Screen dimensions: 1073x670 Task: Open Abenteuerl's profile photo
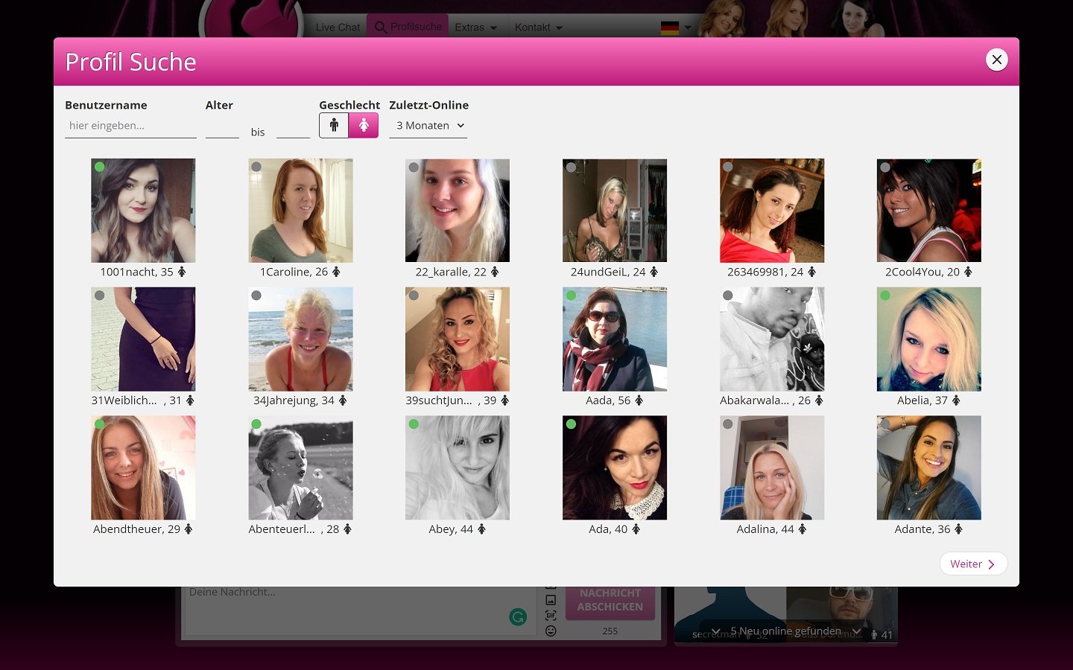tap(300, 468)
